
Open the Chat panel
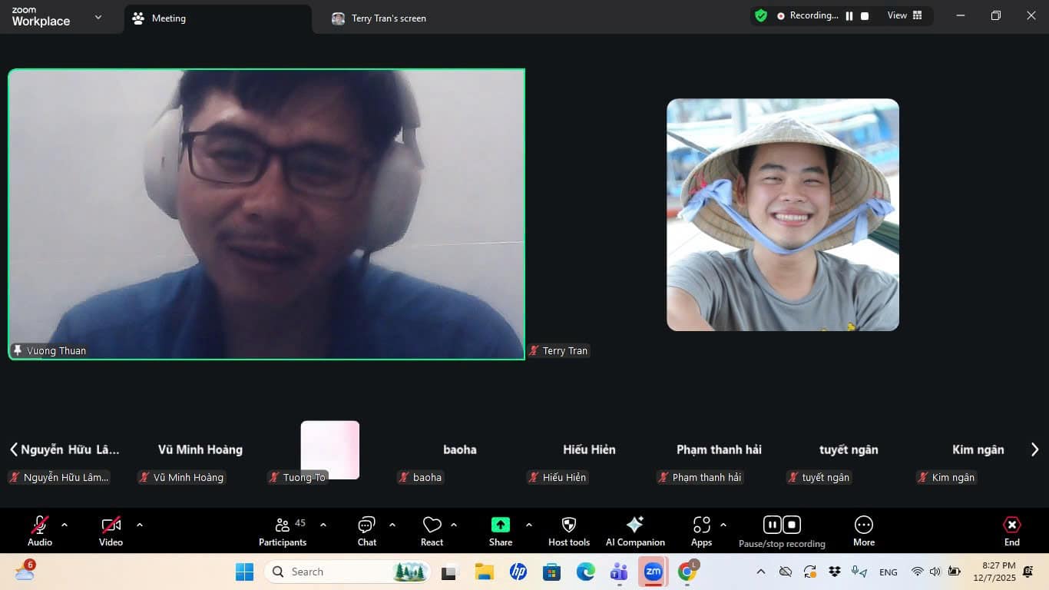click(366, 526)
